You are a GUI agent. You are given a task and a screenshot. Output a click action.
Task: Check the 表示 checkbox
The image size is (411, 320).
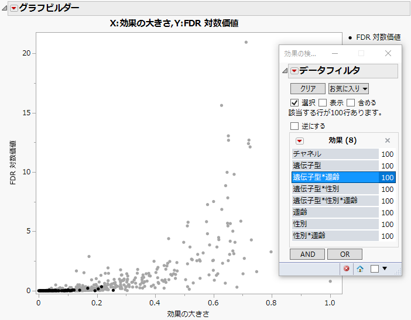point(323,102)
